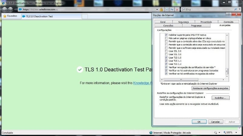Open the Geral tab
The width and height of the screenshot is (243, 136).
[x=163, y=22]
